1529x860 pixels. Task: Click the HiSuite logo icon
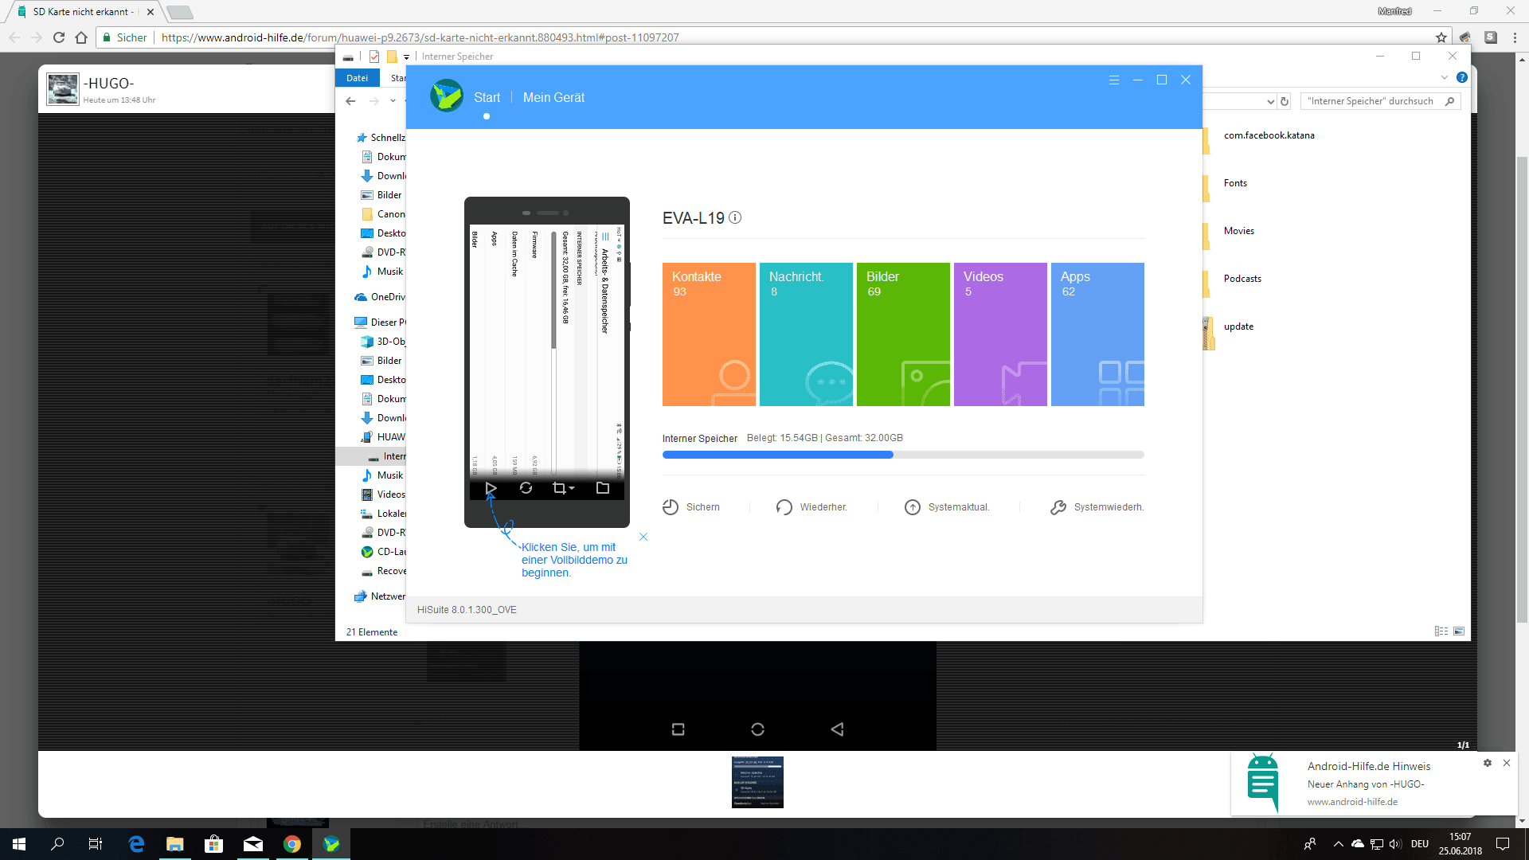(x=446, y=96)
